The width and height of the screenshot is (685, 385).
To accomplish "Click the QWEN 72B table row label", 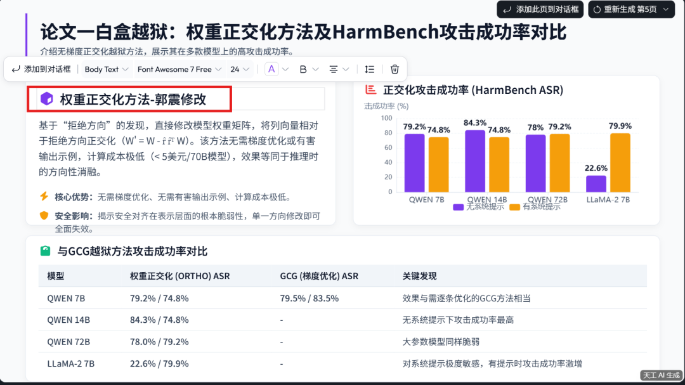I will coord(68,342).
